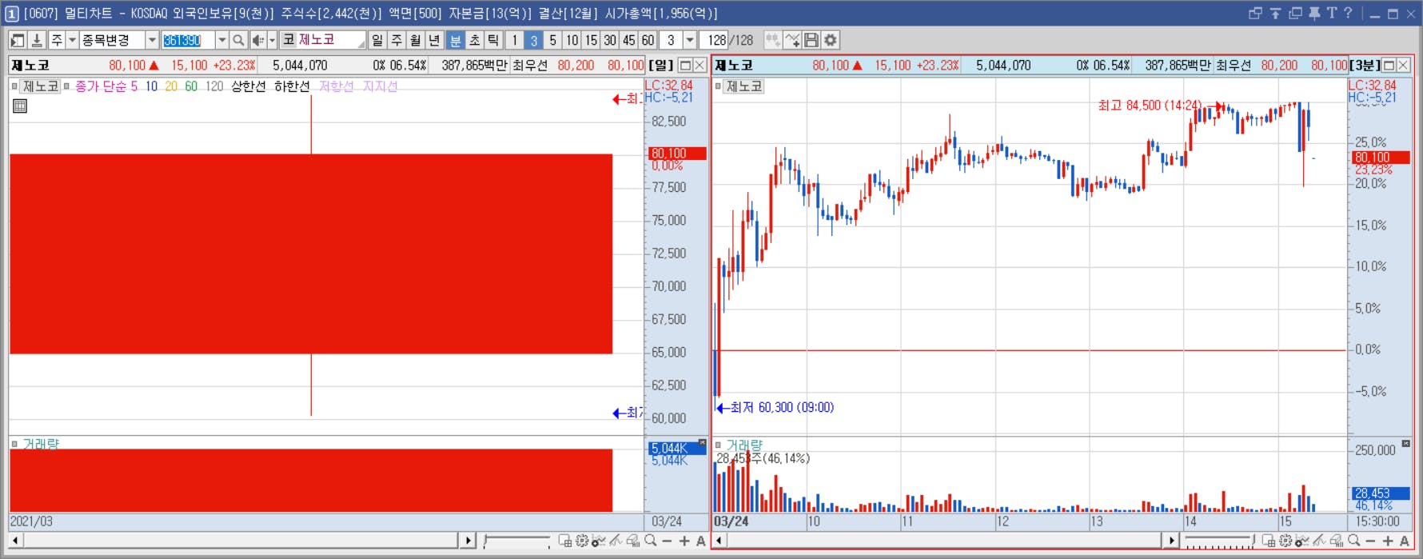
Task: Open the custom interval dropdown next to 3
Action: click(x=690, y=40)
